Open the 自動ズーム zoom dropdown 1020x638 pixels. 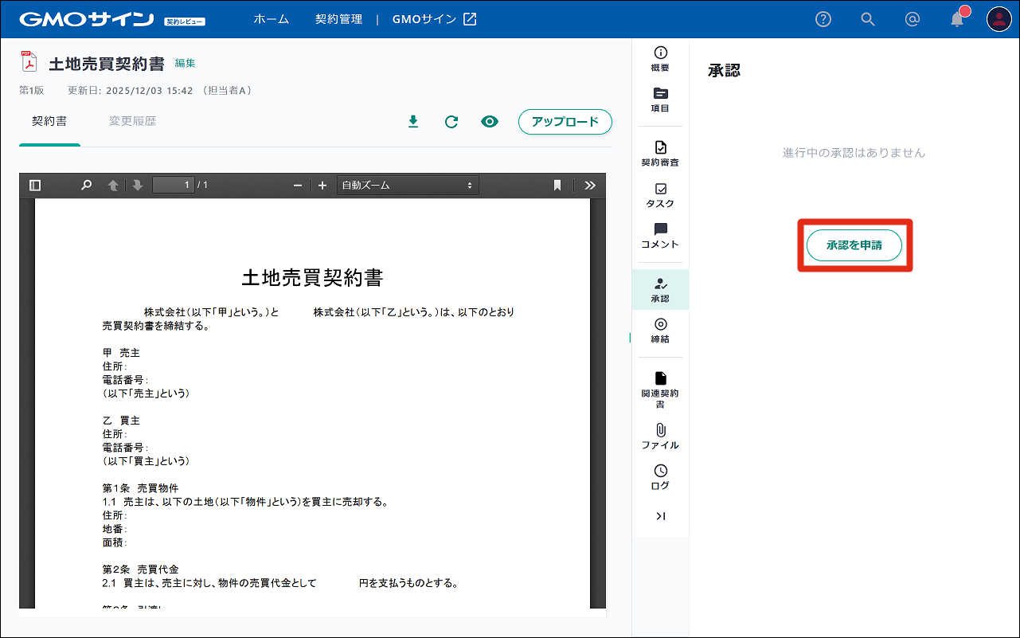point(407,186)
